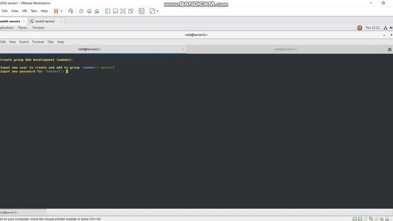Click the password input cursor in terminal
Screen dimensions: 393x221
[x=67, y=71]
